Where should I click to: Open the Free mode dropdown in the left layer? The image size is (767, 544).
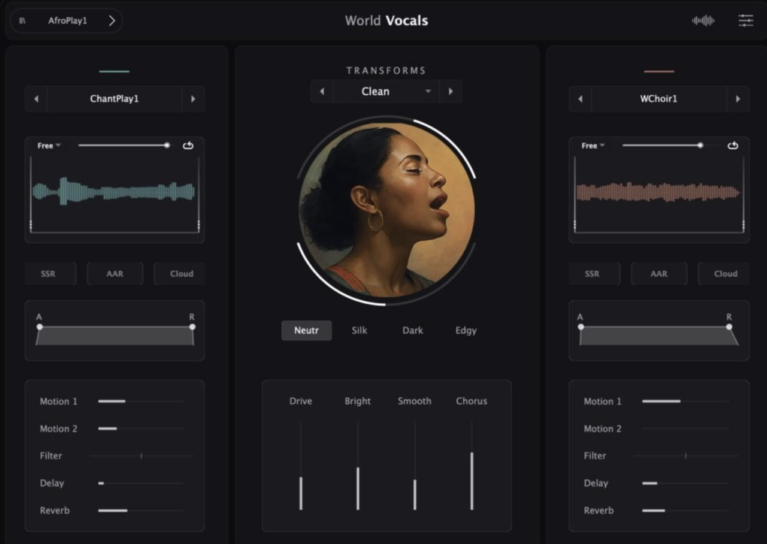[49, 146]
